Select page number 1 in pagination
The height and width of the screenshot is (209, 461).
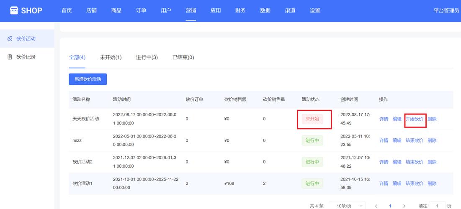390,206
